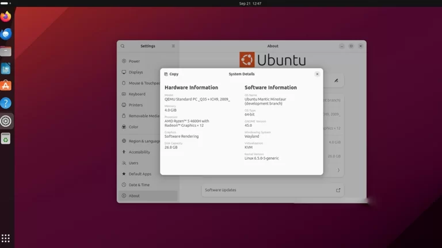
Task: Click the 4.0 GiB memory value
Action: coord(170,110)
